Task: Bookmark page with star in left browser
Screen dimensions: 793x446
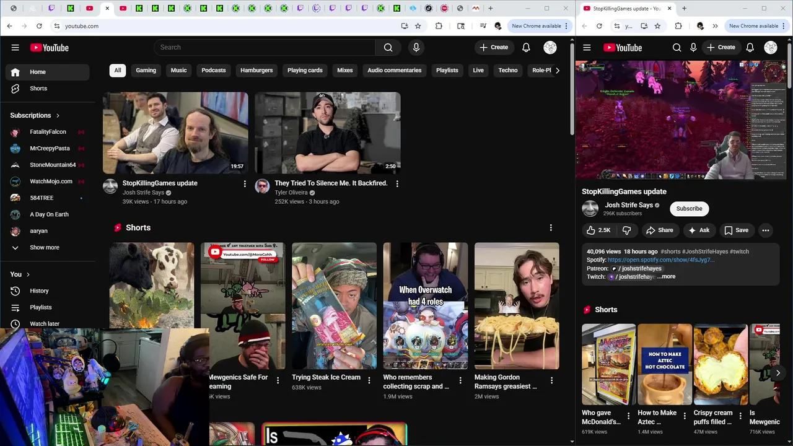Action: pyautogui.click(x=418, y=26)
